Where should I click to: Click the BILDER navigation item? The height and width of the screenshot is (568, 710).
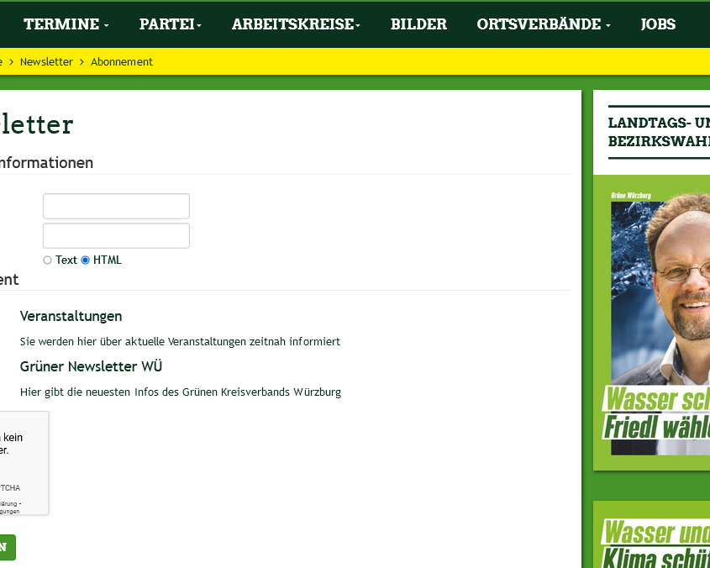coord(418,24)
